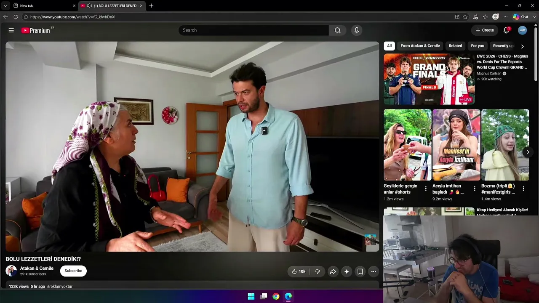This screenshot has width=539, height=303.
Task: Launch Chrome from the taskbar
Action: click(x=276, y=296)
